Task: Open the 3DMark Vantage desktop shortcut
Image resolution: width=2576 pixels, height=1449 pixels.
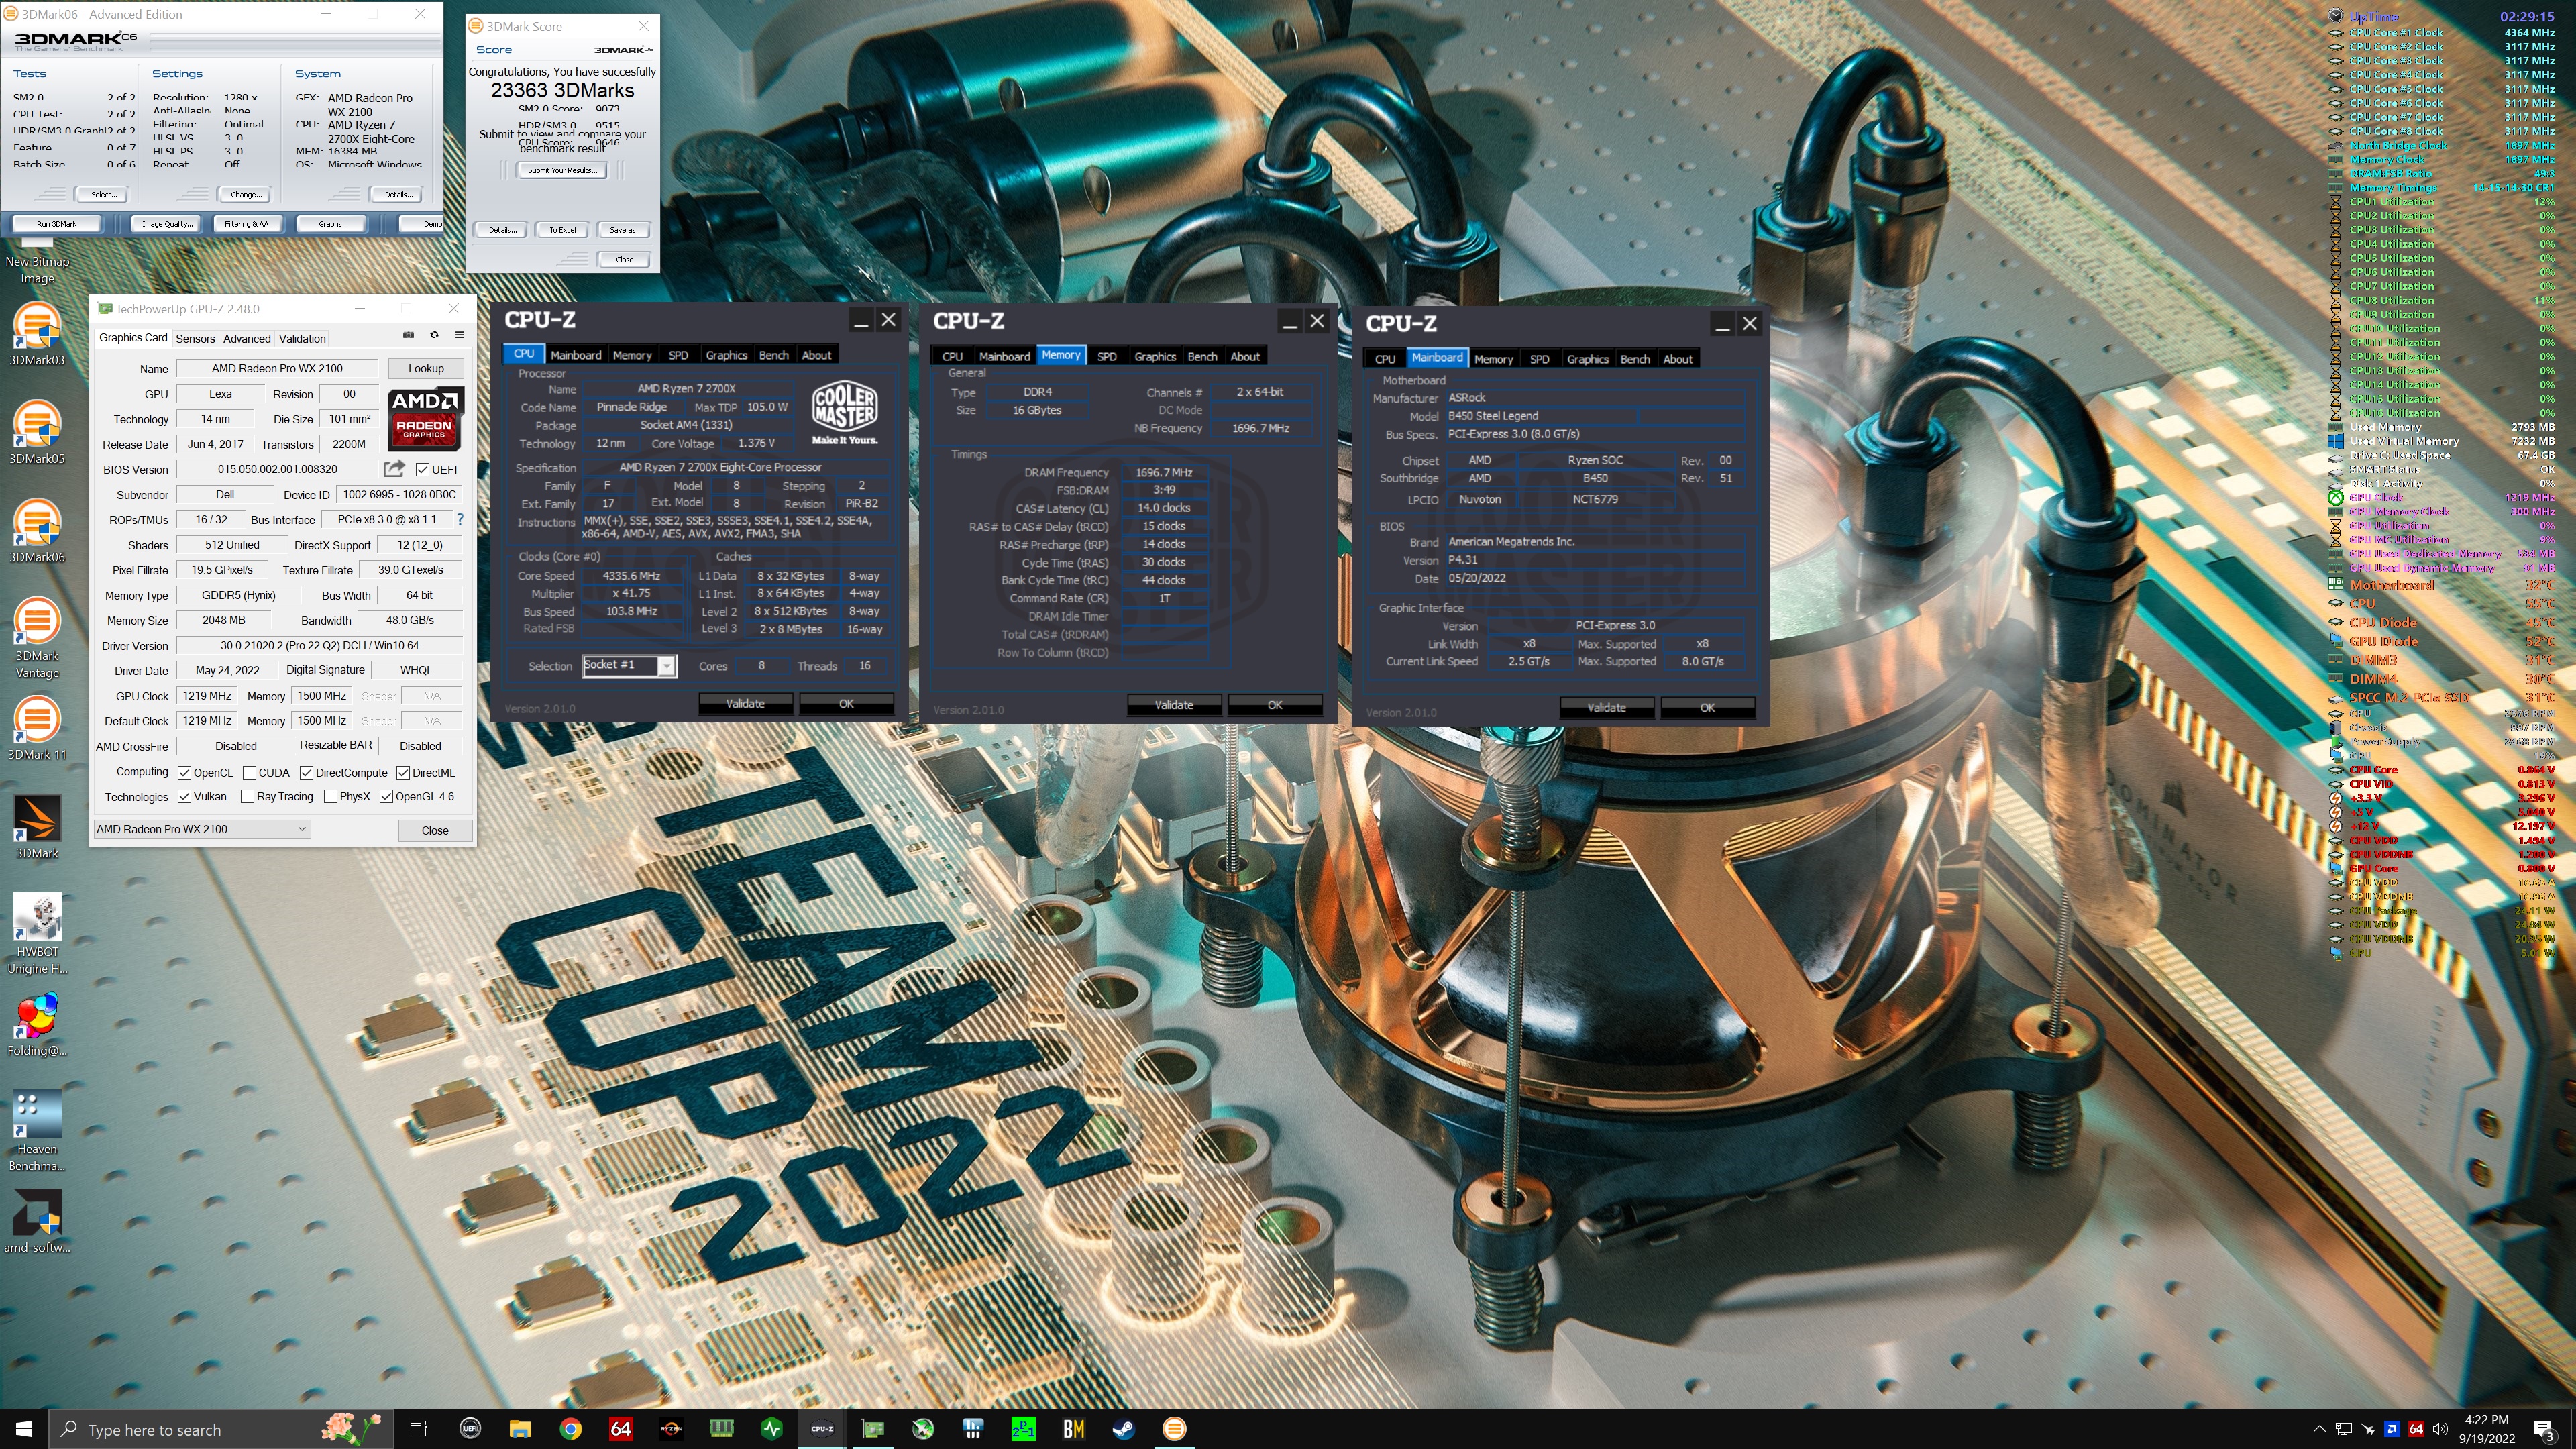Action: 37,638
